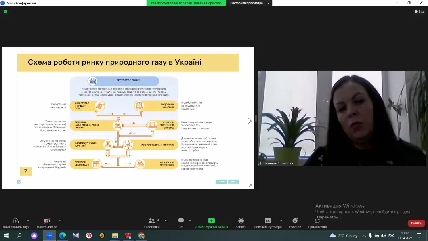
Task: Open the Apps icon in toolbar
Action: (x=317, y=221)
